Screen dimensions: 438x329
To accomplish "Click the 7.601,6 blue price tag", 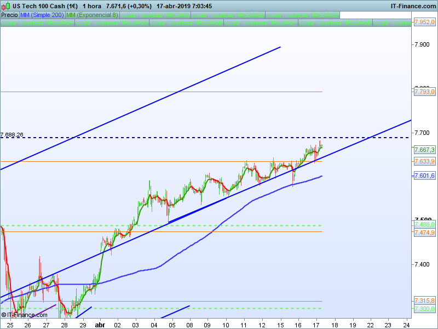I will pyautogui.click(x=424, y=175).
